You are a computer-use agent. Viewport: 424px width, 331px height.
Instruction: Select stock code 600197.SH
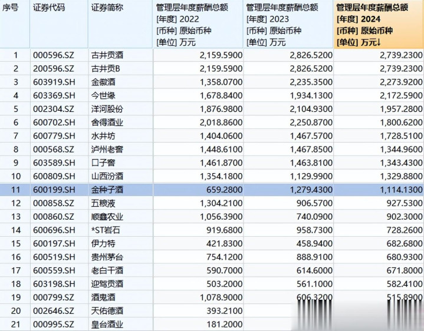click(54, 244)
